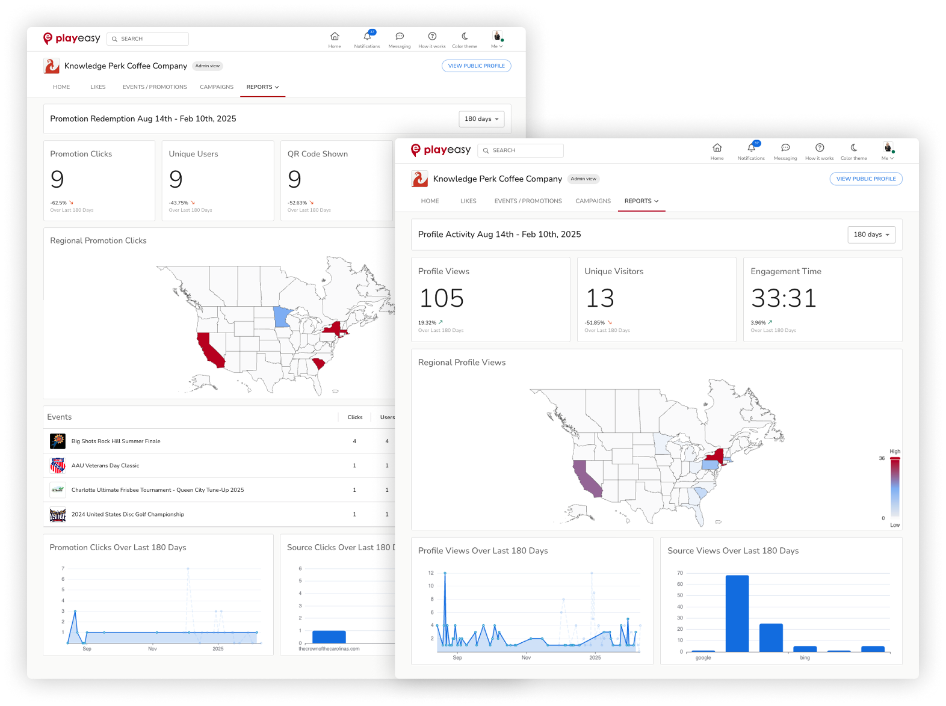
Task: Click Disc Golf Championship event logo
Action: point(58,515)
